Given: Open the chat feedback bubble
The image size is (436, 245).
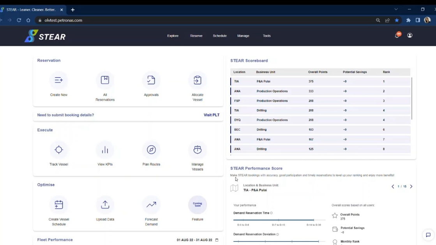Looking at the screenshot, I should point(428,235).
